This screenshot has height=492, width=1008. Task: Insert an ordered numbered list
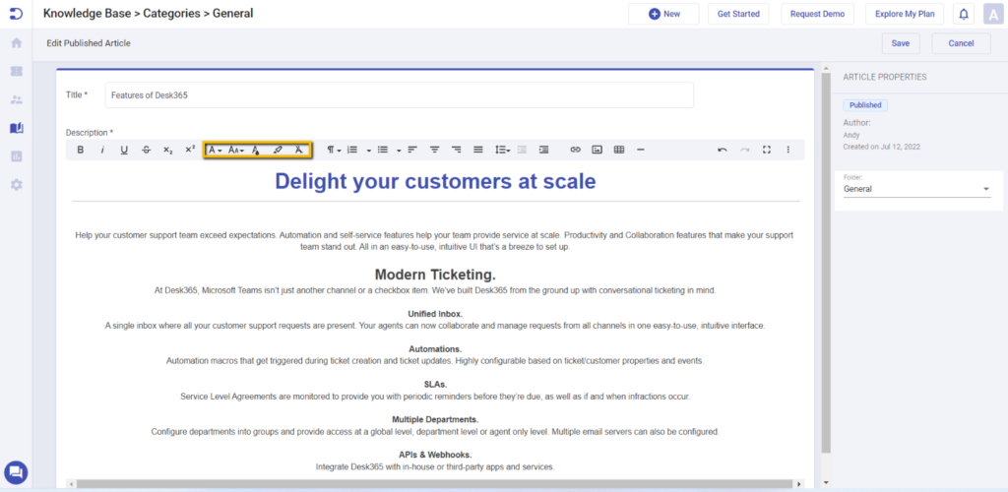coord(352,150)
